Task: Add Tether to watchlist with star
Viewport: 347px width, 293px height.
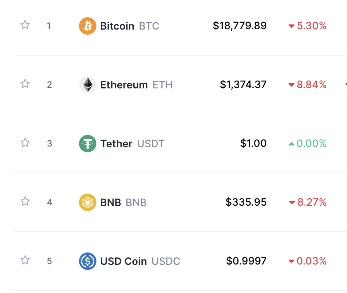Action: (x=25, y=142)
